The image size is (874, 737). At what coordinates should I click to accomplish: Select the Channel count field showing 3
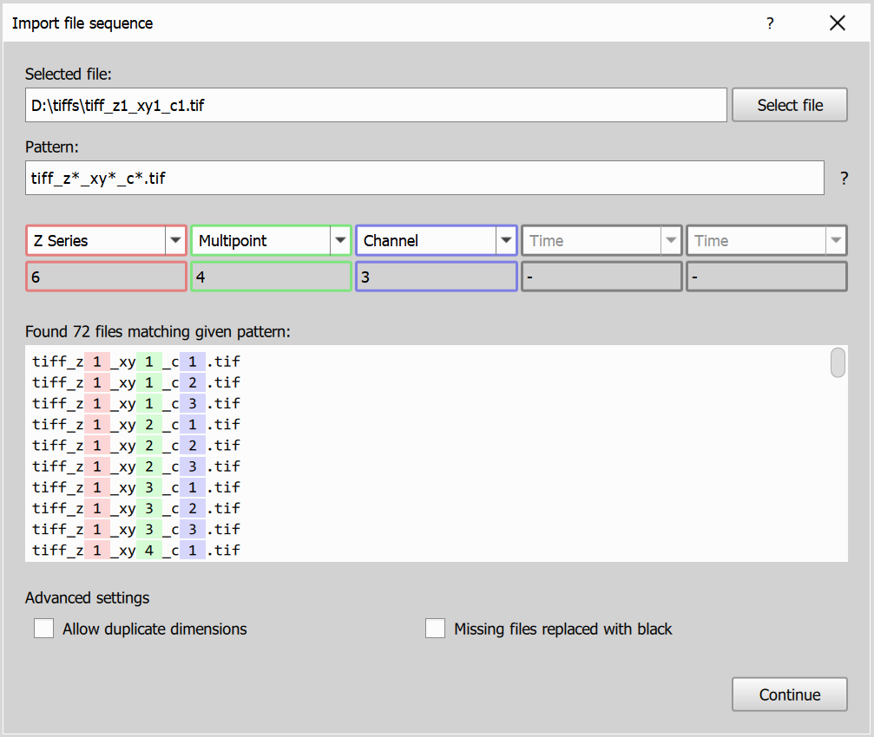tap(436, 276)
